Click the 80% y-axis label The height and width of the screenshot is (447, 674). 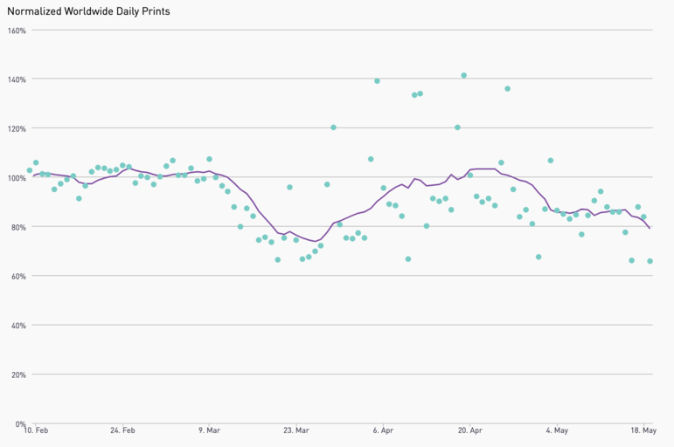click(x=17, y=227)
